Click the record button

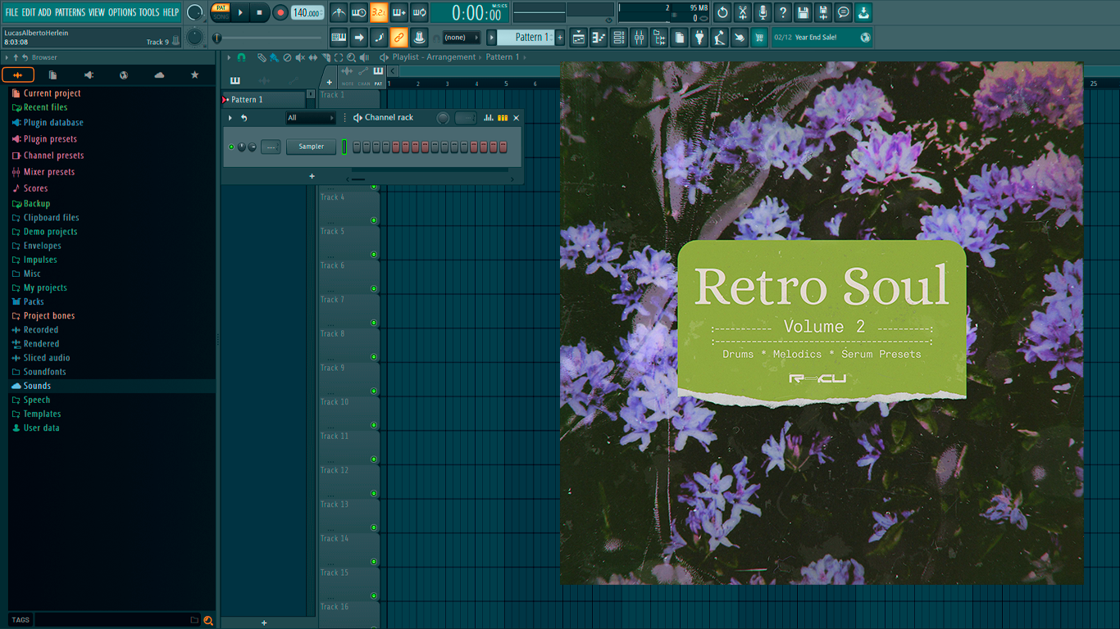click(x=280, y=12)
